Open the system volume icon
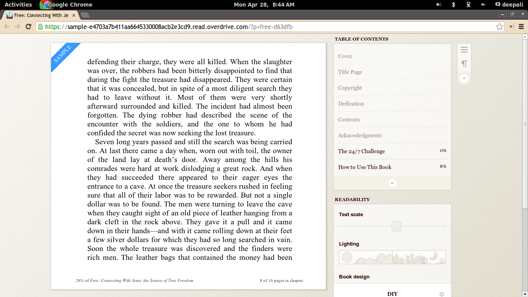 (x=439, y=5)
